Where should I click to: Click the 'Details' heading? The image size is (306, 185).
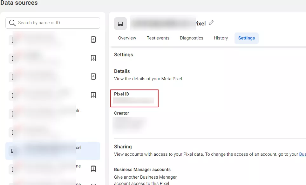pos(122,71)
